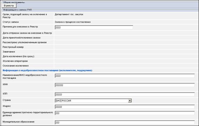Click the ИНН input field
The width and height of the screenshot is (199, 126).
pyautogui.click(x=125, y=85)
